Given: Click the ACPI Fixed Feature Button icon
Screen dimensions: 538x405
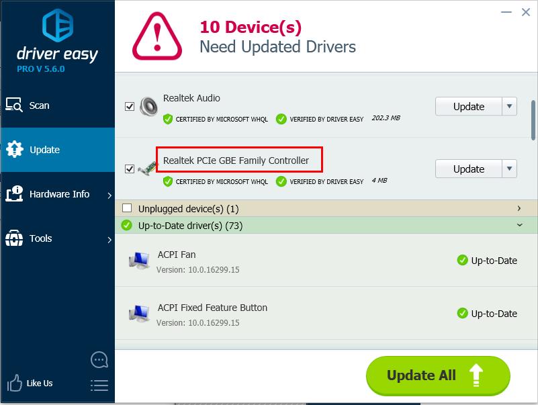Looking at the screenshot, I should [x=139, y=314].
